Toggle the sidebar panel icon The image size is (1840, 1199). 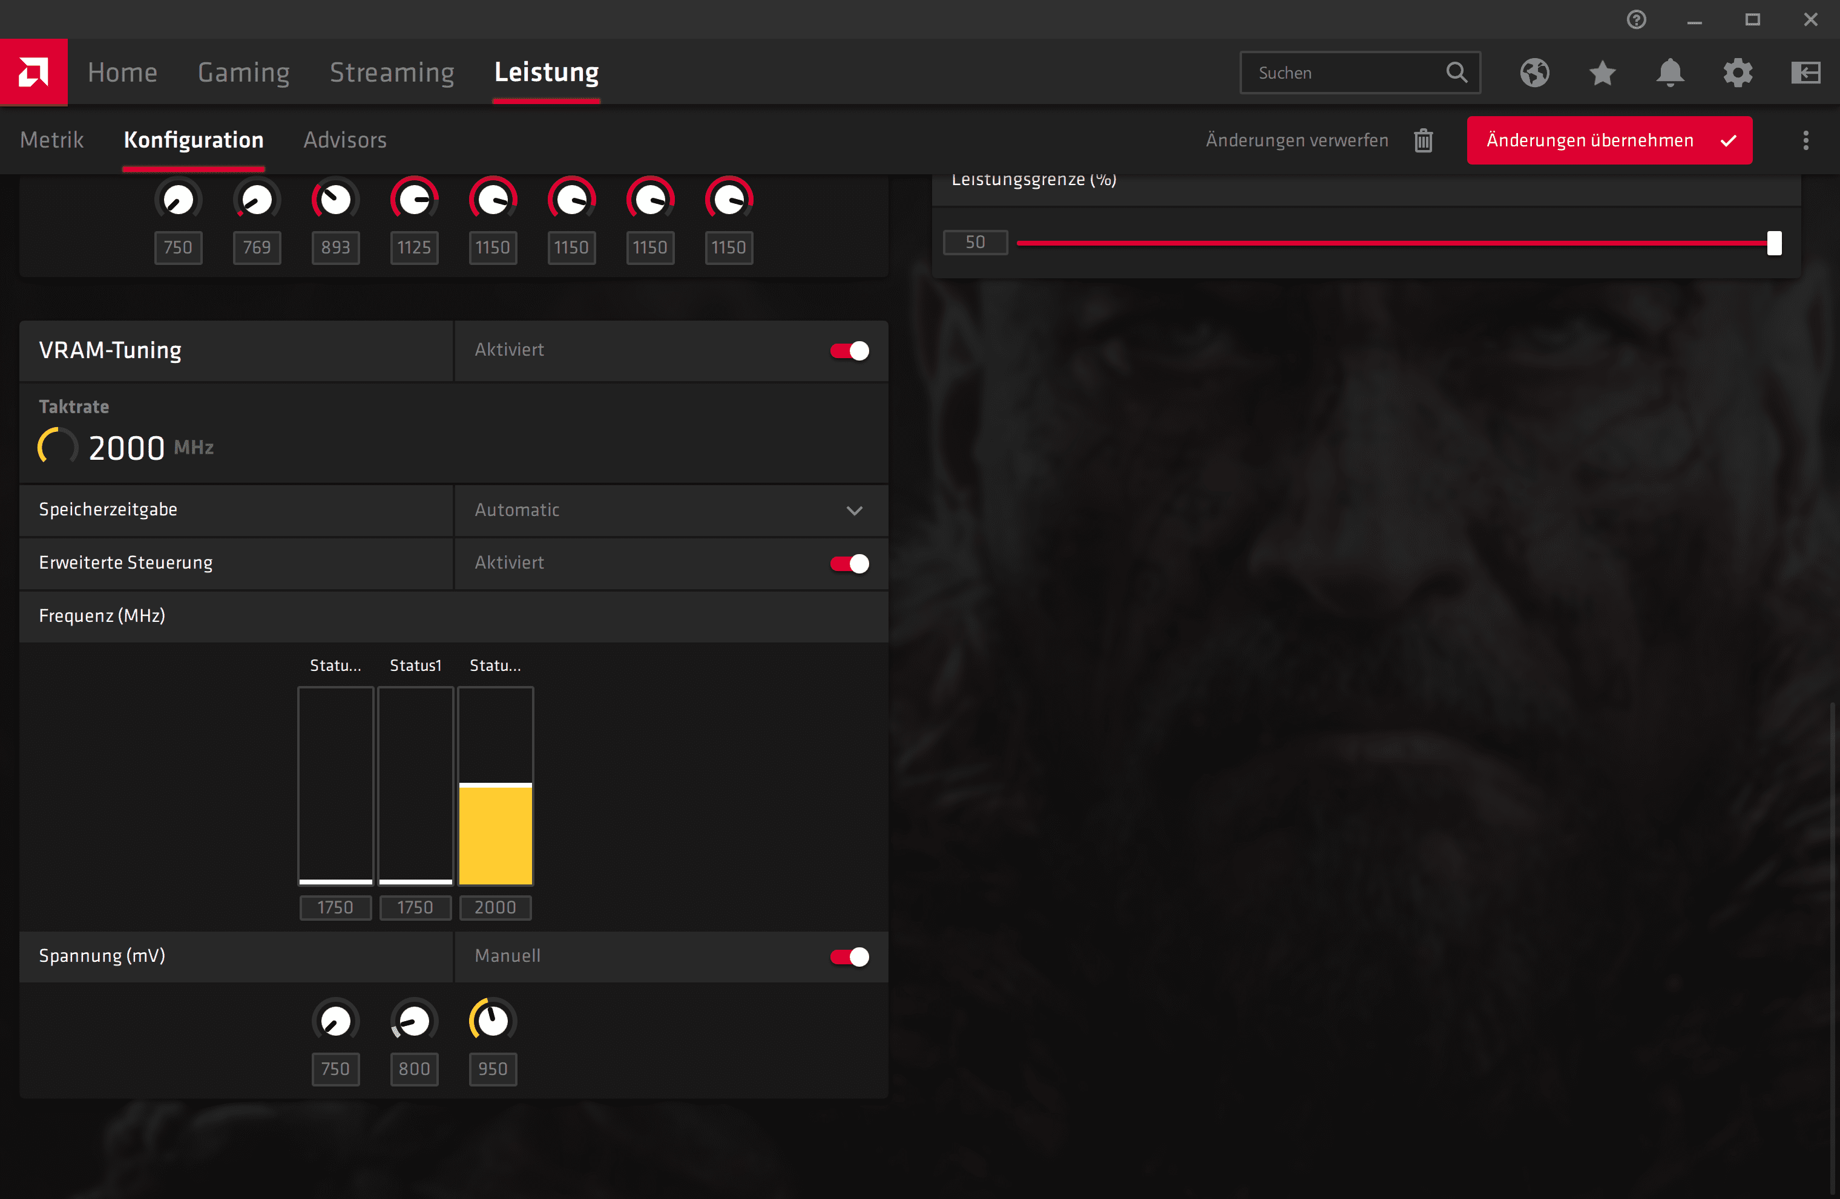point(1806,73)
